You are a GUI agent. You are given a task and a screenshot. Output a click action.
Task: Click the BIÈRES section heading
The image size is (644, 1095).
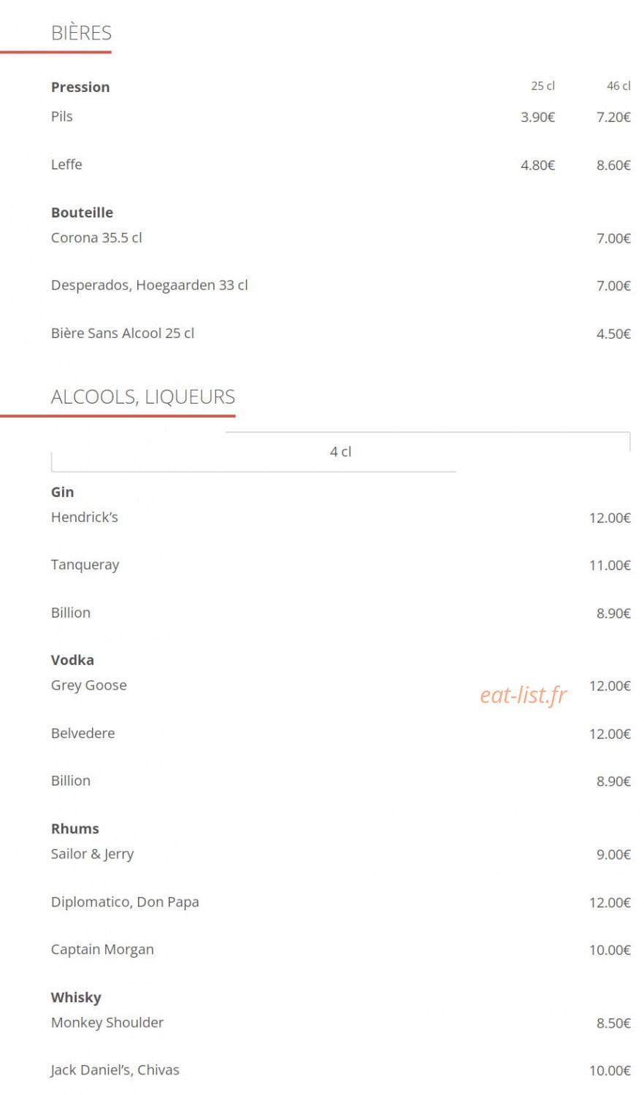81,33
